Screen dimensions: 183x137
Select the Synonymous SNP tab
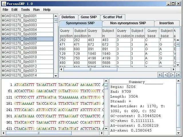[80, 23]
